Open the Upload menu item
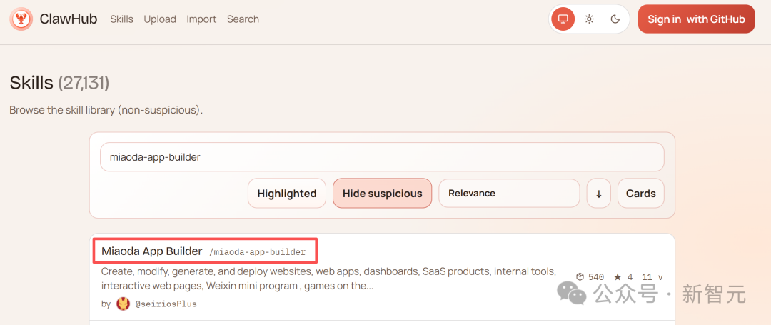Screen dimensions: 771x325 pos(160,19)
